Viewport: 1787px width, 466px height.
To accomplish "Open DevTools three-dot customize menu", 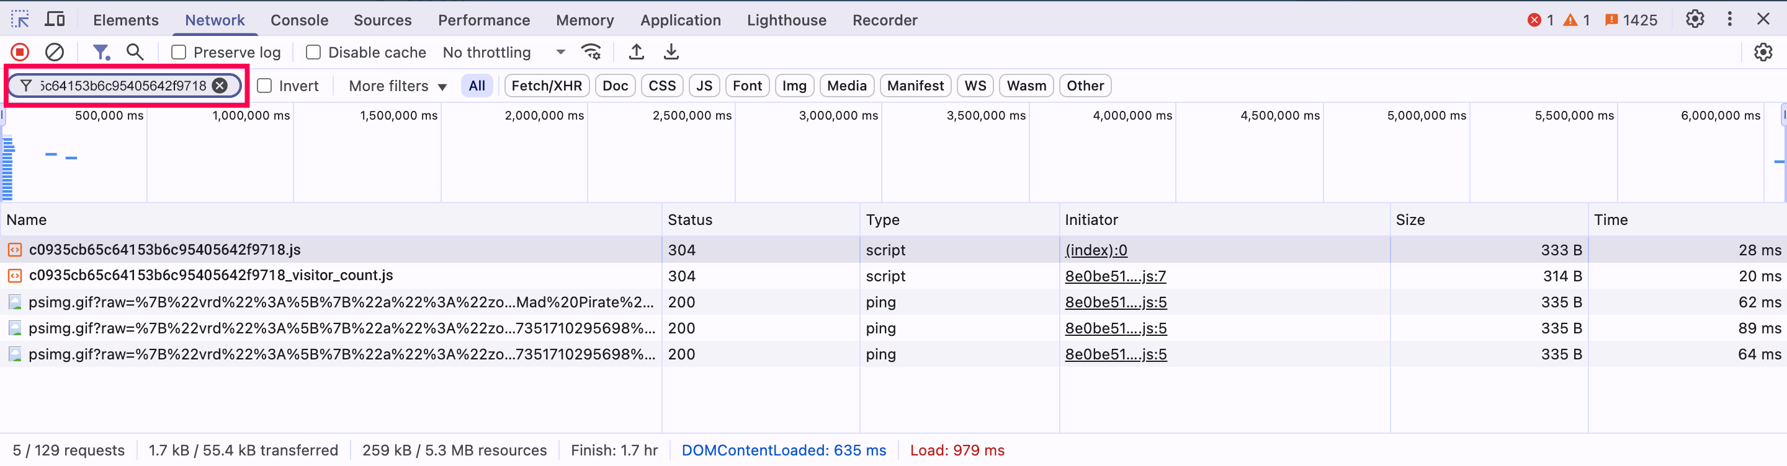I will [x=1729, y=19].
